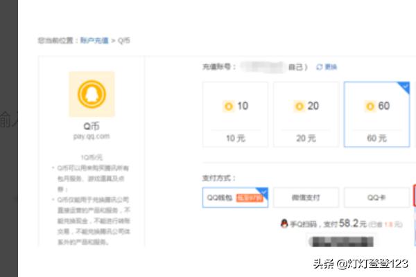Click the coin icon next to 10
Screen dimensions: 416x277
228,106
